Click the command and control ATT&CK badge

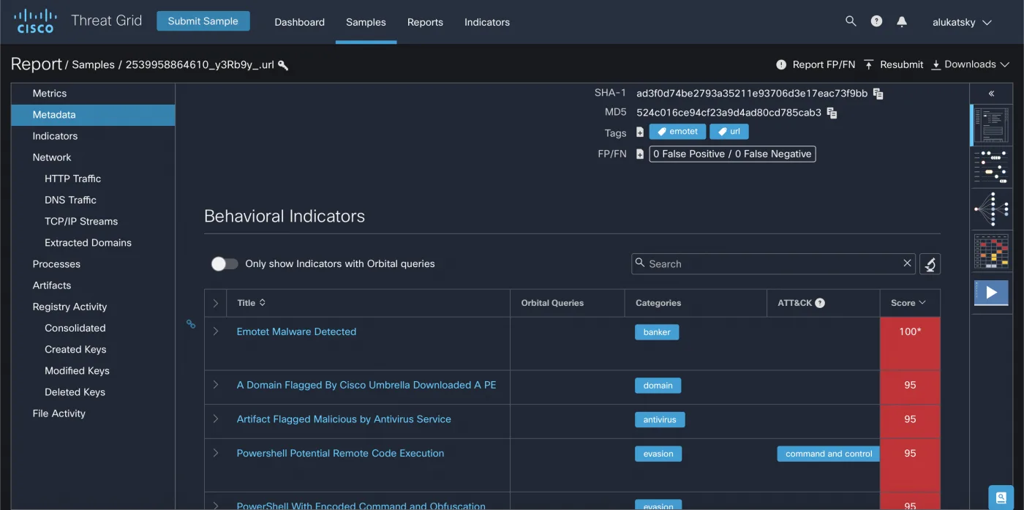(829, 454)
